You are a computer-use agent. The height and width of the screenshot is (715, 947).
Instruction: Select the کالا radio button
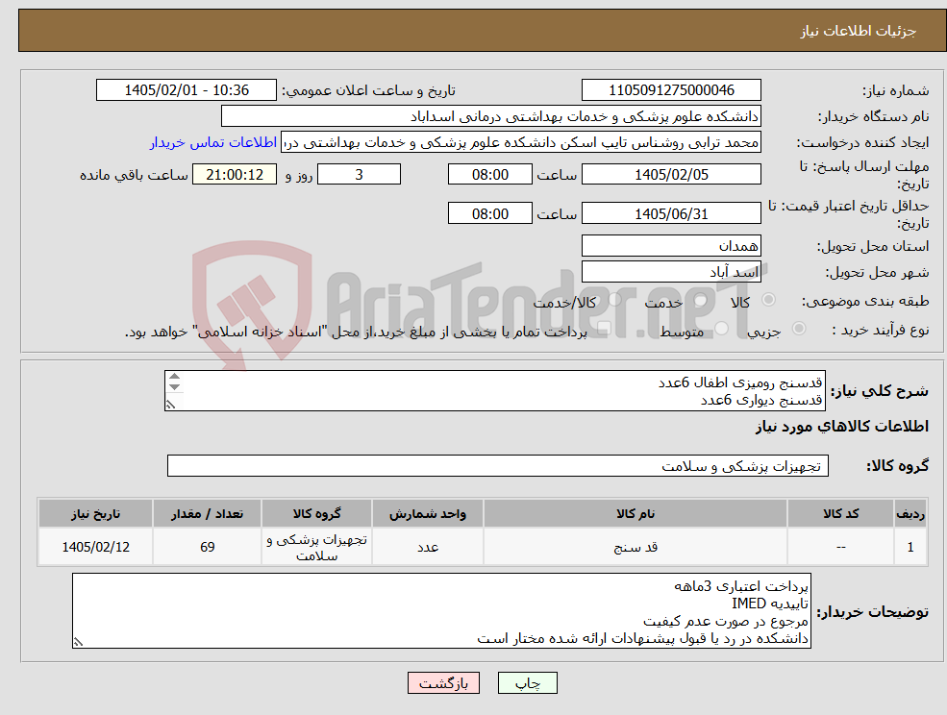tap(769, 300)
